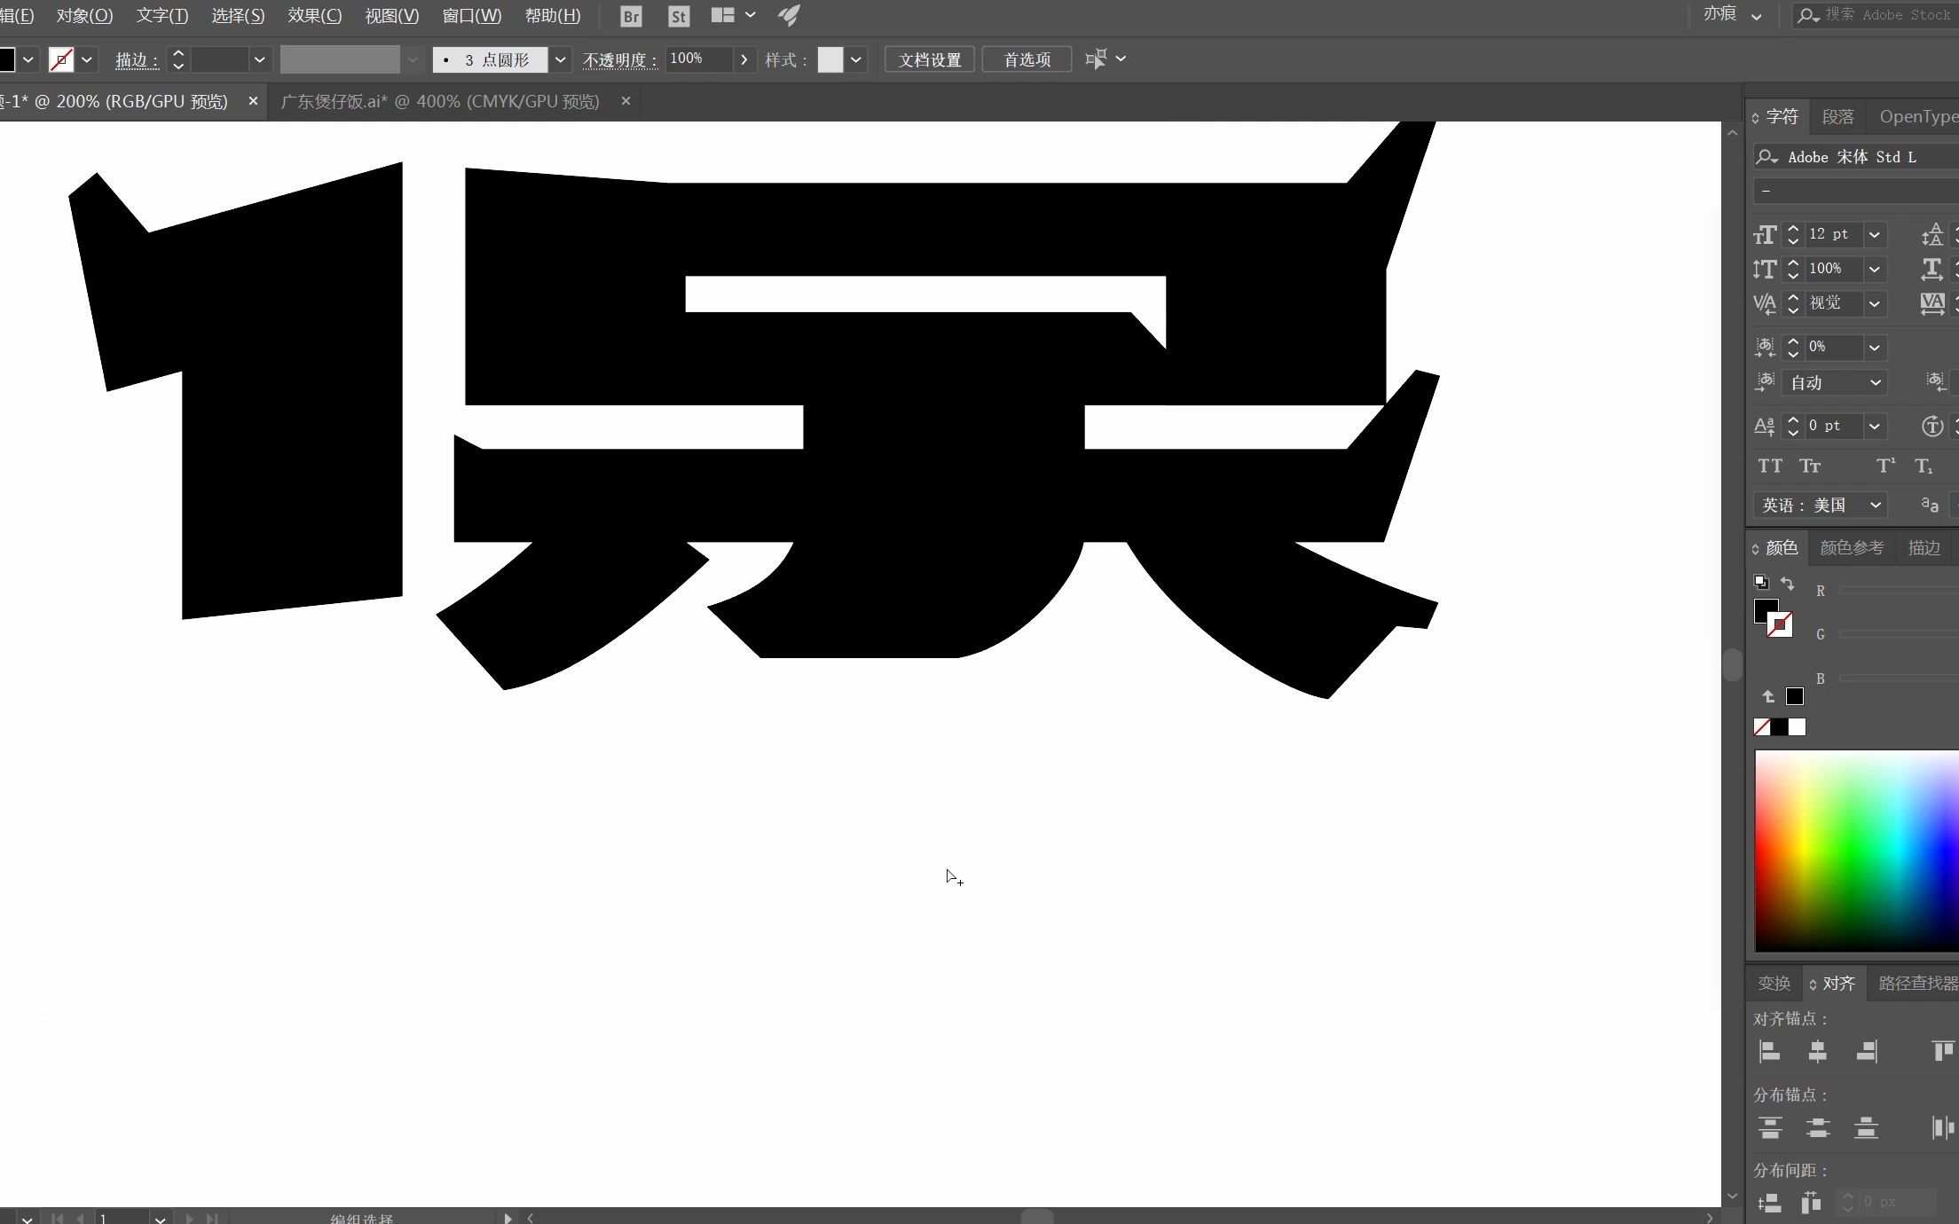Open the 首选项 button

(1026, 59)
